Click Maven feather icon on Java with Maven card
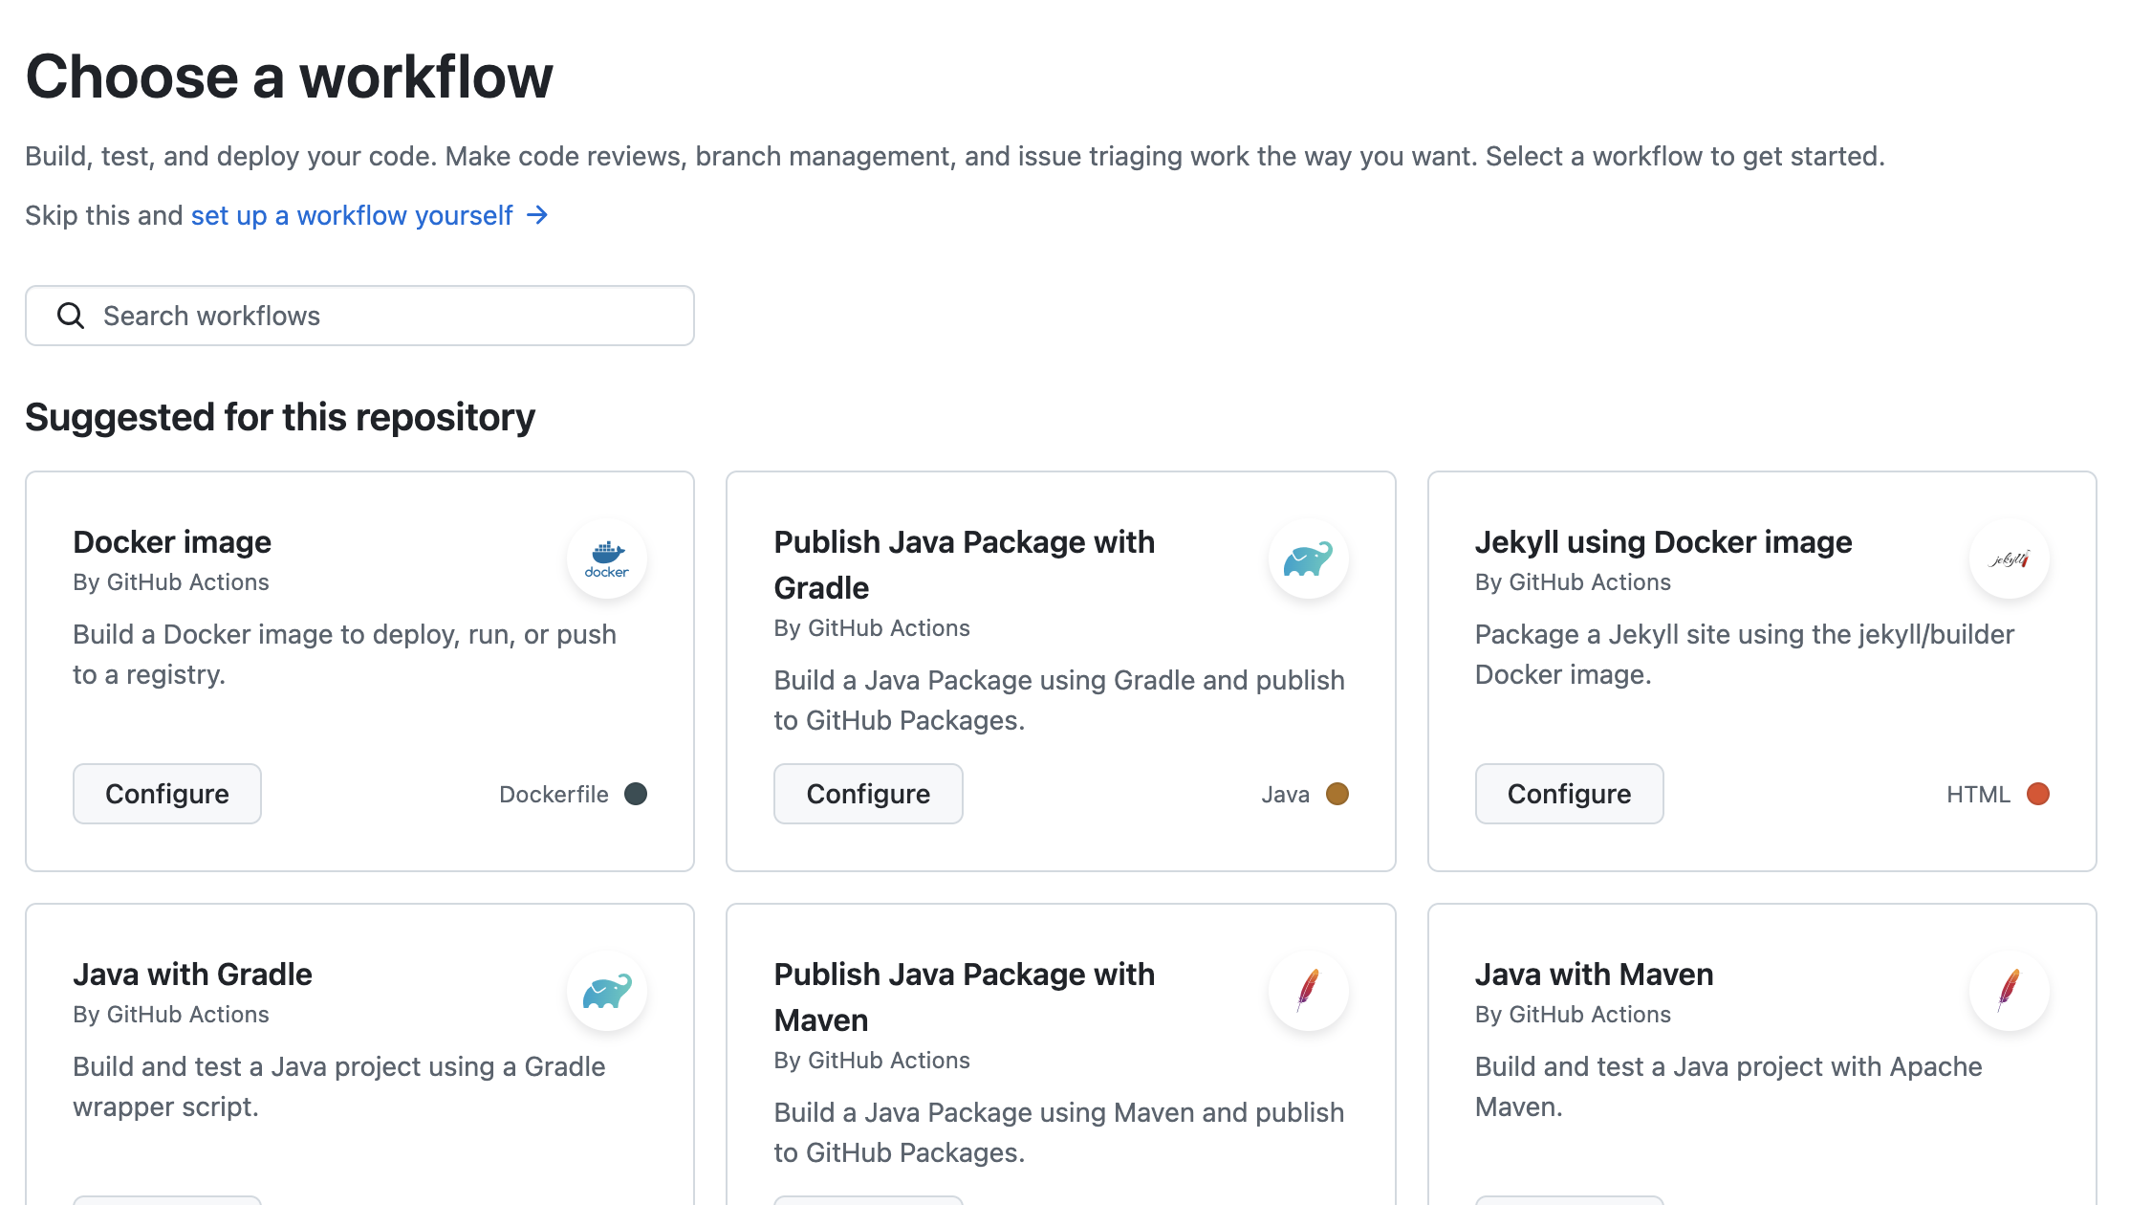 coord(2009,991)
